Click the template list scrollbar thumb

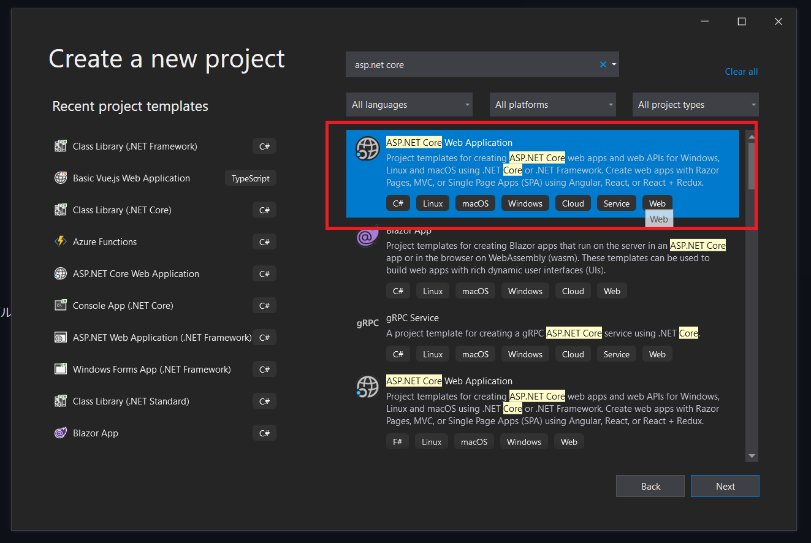752,165
